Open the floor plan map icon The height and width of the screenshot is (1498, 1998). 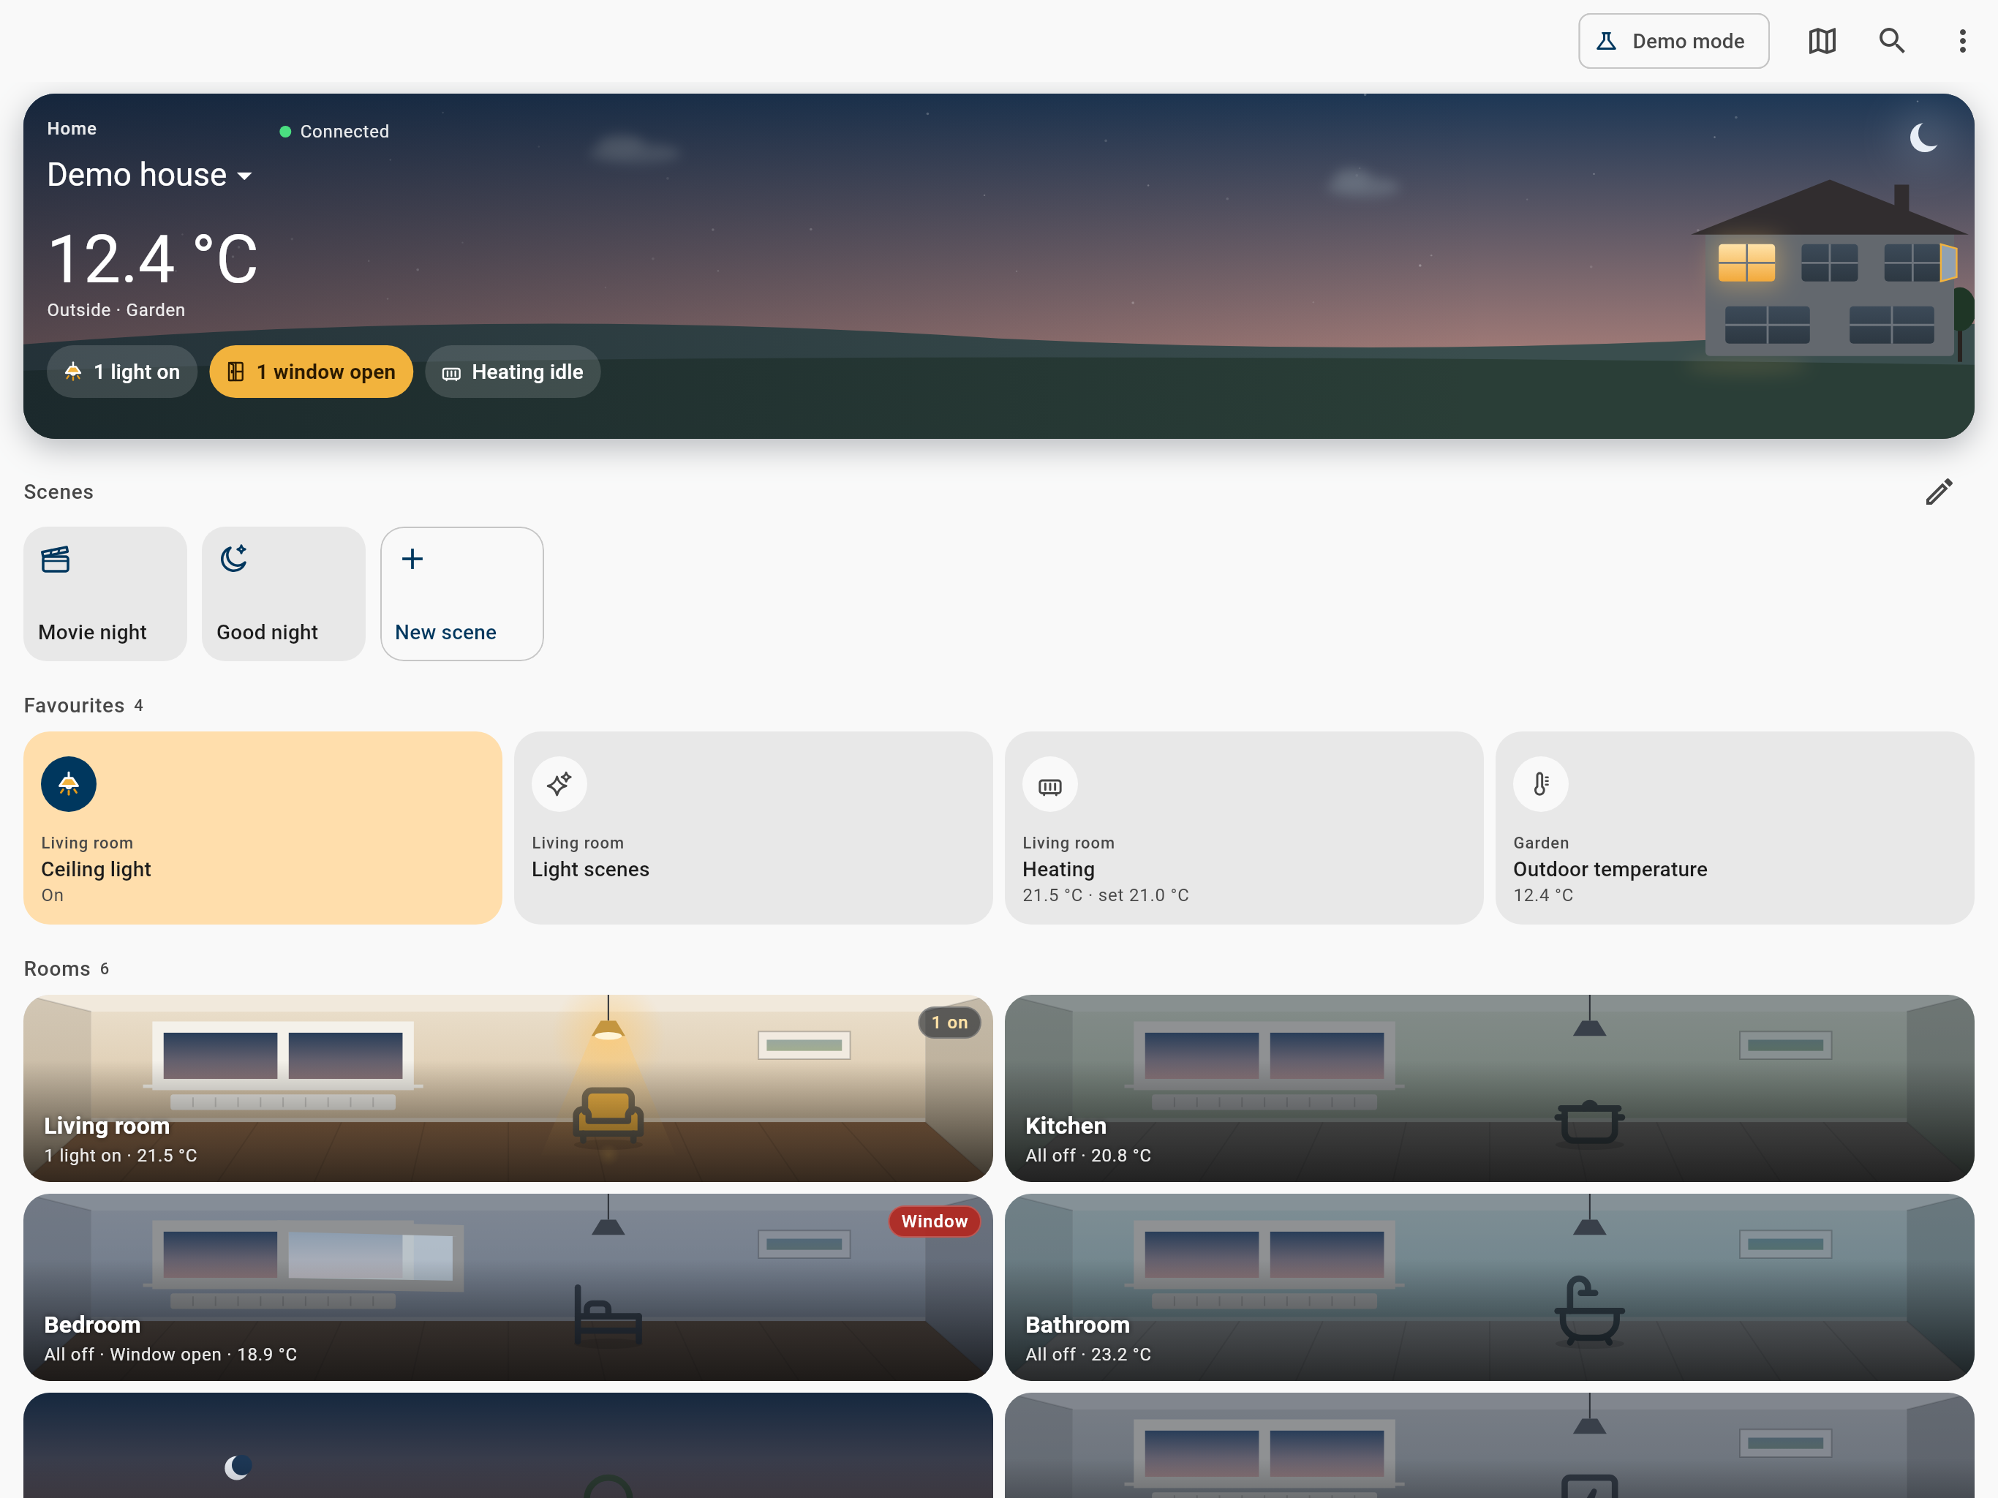[1822, 41]
